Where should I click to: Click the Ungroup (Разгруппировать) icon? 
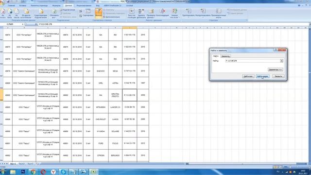coord(203,11)
